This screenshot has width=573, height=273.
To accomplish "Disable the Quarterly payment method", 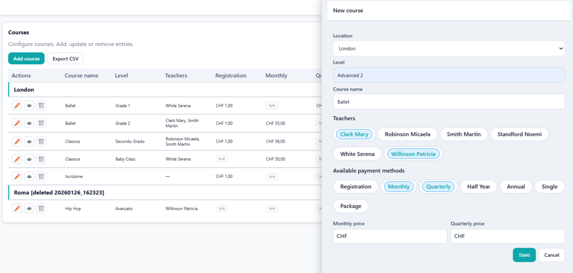I will (x=438, y=186).
